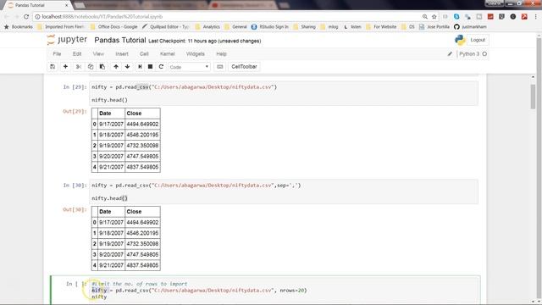The image size is (542, 305).
Task: Restart the kernel with circular arrow icon
Action: tap(161, 67)
